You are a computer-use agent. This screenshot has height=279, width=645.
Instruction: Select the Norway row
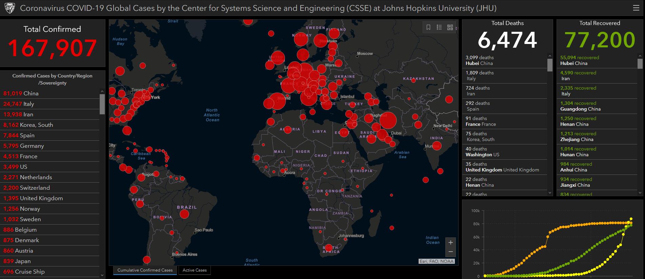[x=50, y=209]
